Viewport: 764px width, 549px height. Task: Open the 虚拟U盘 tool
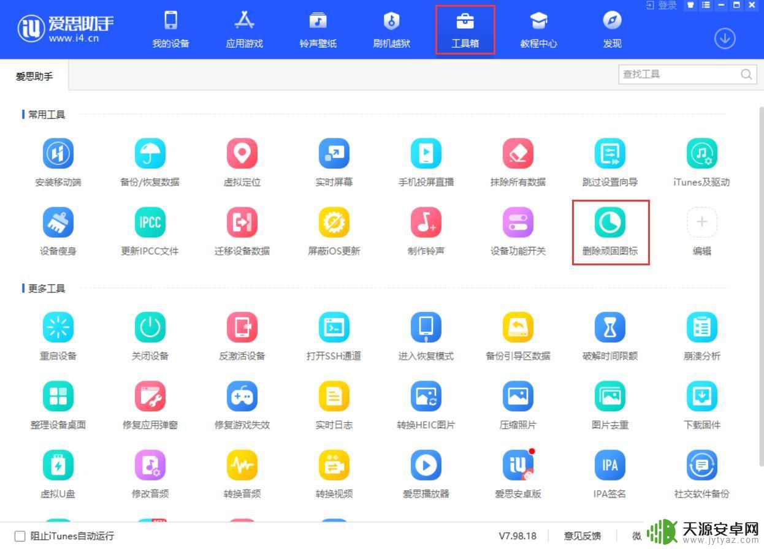point(58,465)
